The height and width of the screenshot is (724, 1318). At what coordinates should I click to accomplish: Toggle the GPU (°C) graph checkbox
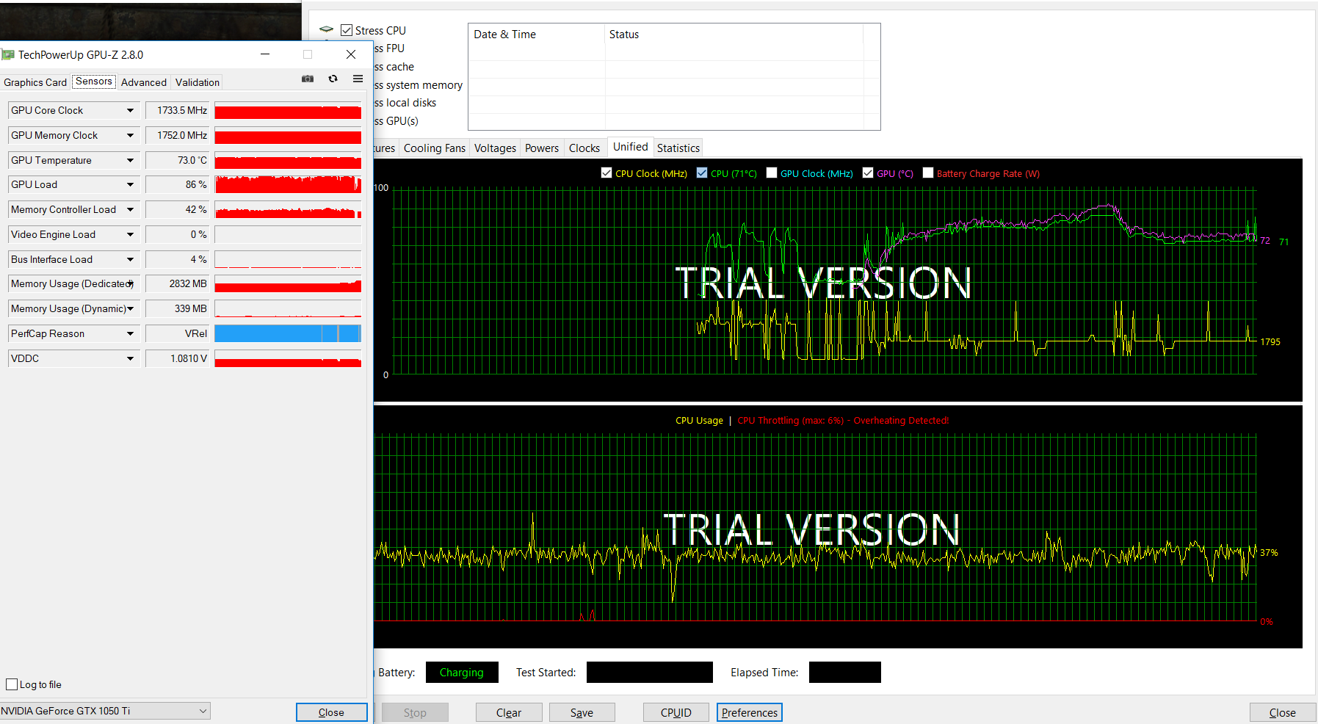point(868,173)
